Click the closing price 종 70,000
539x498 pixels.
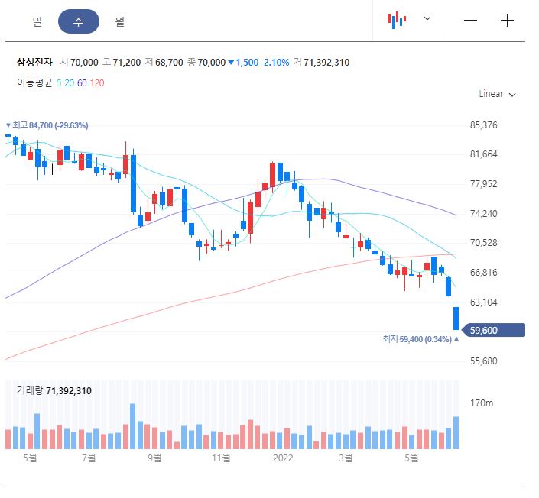[206, 63]
